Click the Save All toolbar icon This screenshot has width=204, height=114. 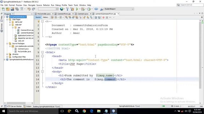click(x=17, y=9)
